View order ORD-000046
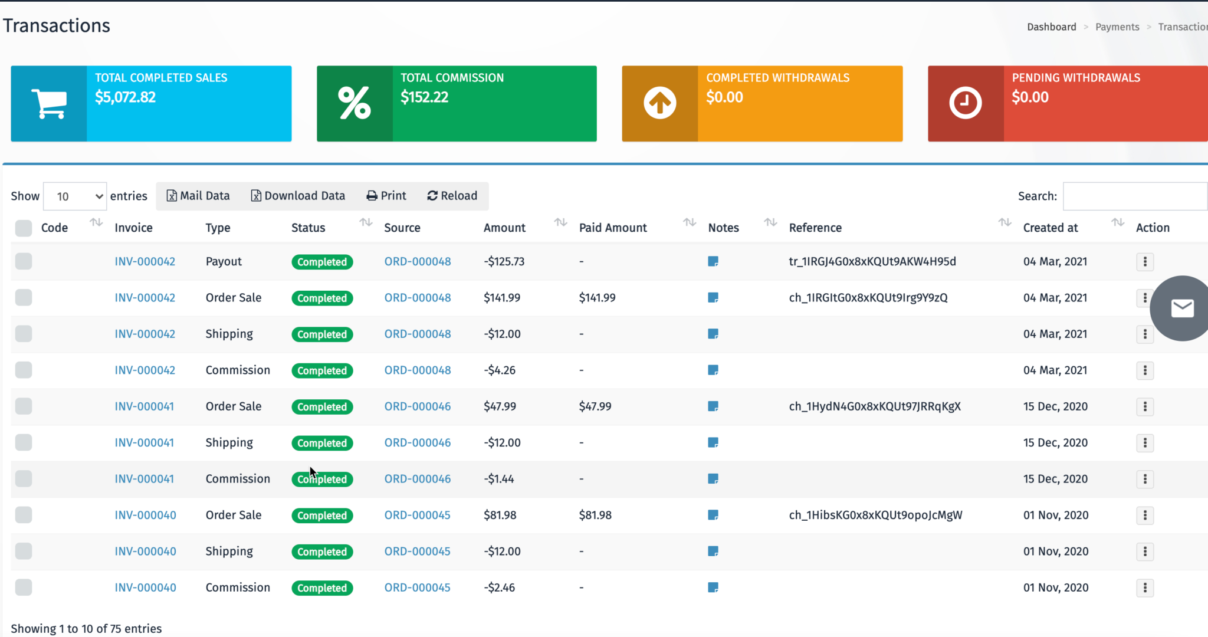 (417, 406)
